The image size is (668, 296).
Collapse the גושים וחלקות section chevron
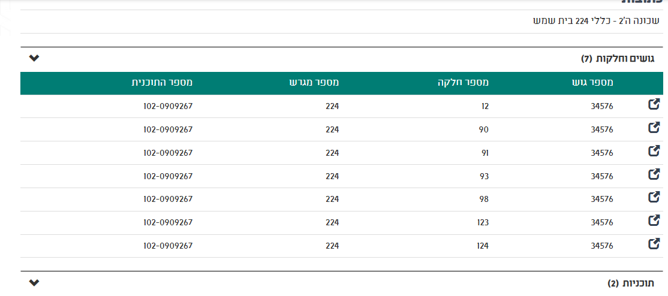(x=34, y=58)
